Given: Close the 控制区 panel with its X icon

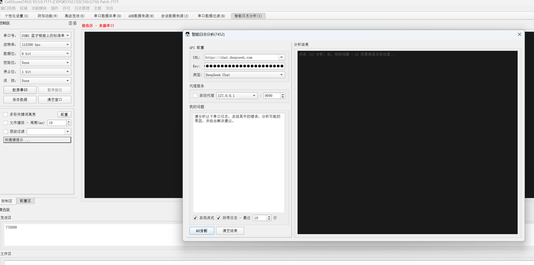Looking at the screenshot, I should click(74, 23).
